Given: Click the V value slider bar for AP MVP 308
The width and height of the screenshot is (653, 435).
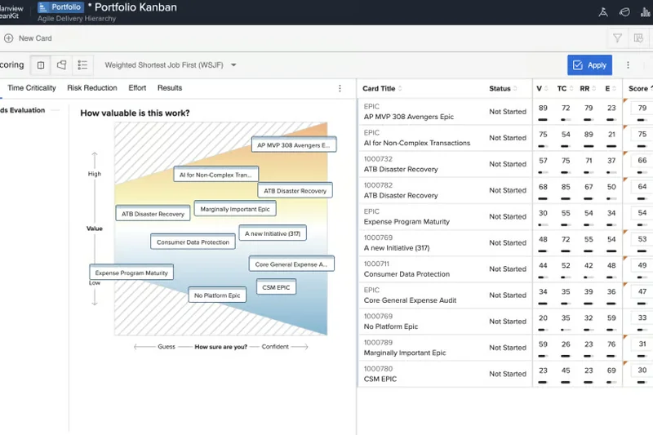Looking at the screenshot, I should (543, 120).
